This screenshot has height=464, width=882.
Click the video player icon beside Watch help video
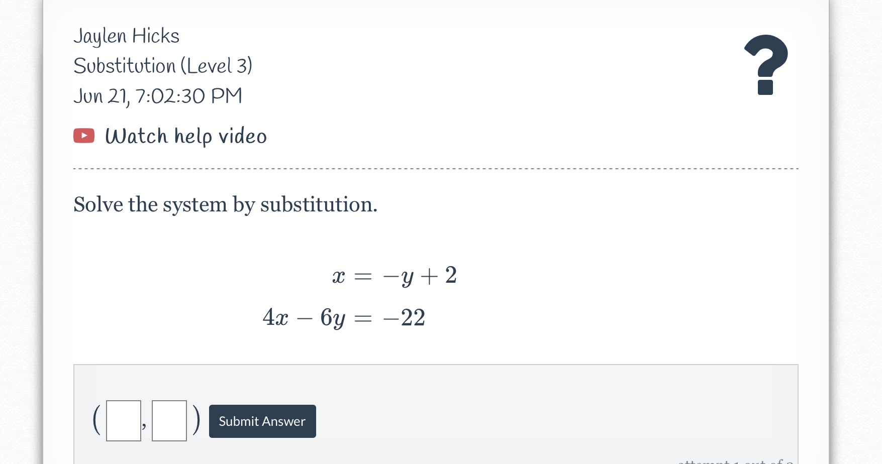83,136
